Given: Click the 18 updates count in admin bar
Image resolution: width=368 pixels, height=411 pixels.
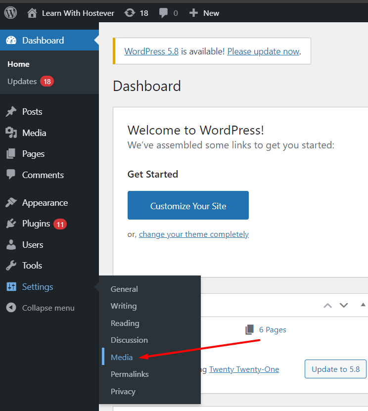Looking at the screenshot, I should point(144,13).
